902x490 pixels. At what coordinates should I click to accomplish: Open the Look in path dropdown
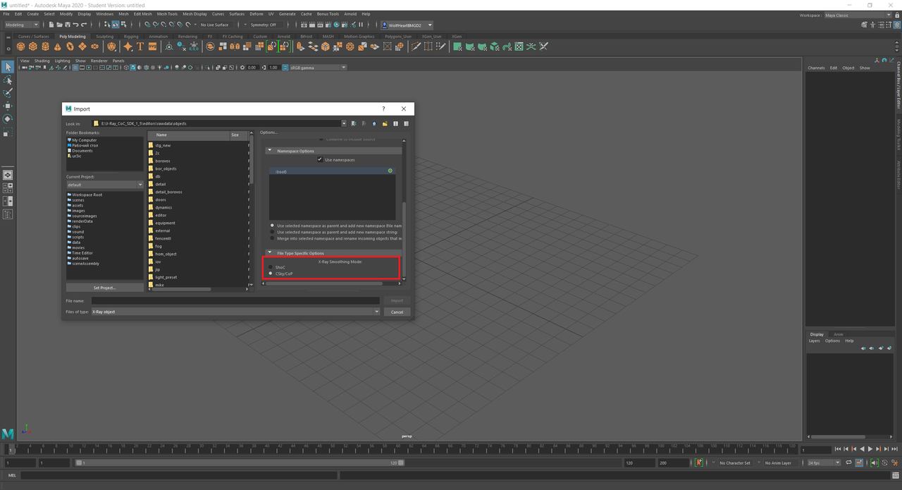coord(344,123)
